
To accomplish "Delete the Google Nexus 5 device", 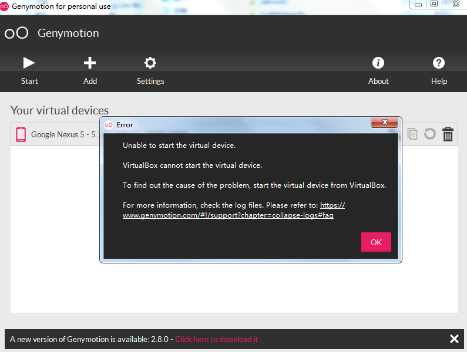I will point(448,134).
